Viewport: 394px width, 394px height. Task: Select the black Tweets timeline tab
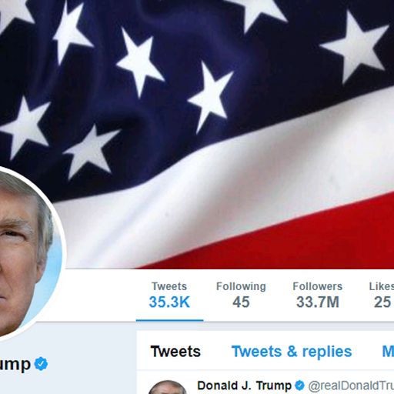[175, 351]
